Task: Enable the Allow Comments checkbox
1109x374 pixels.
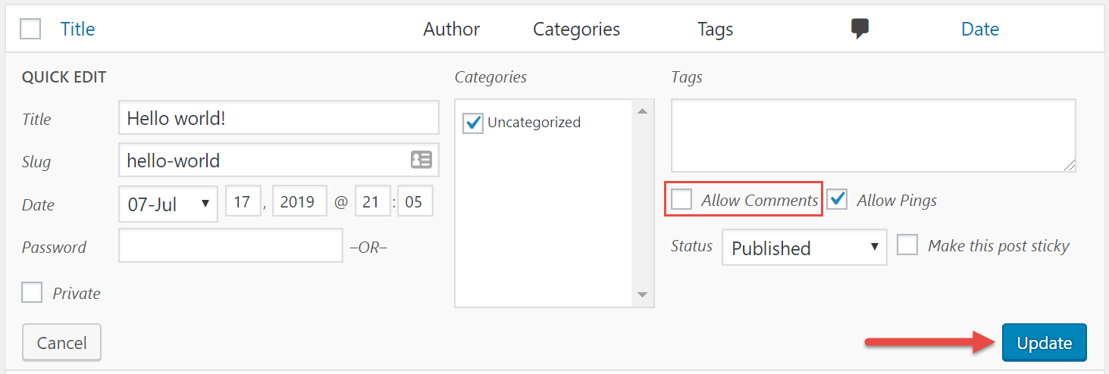Action: point(681,200)
